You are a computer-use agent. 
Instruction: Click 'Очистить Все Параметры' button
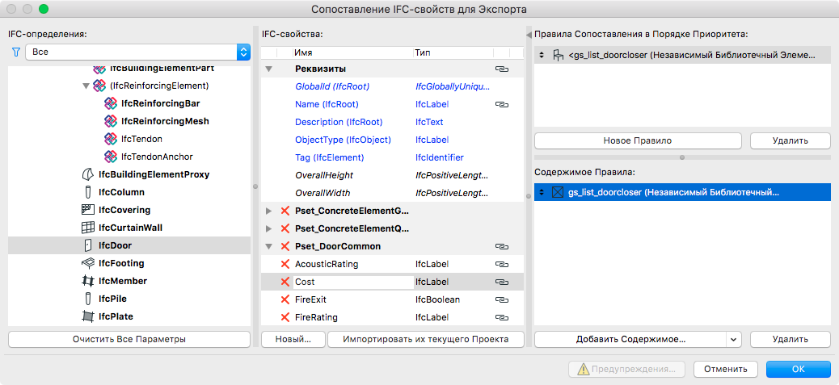point(129,339)
